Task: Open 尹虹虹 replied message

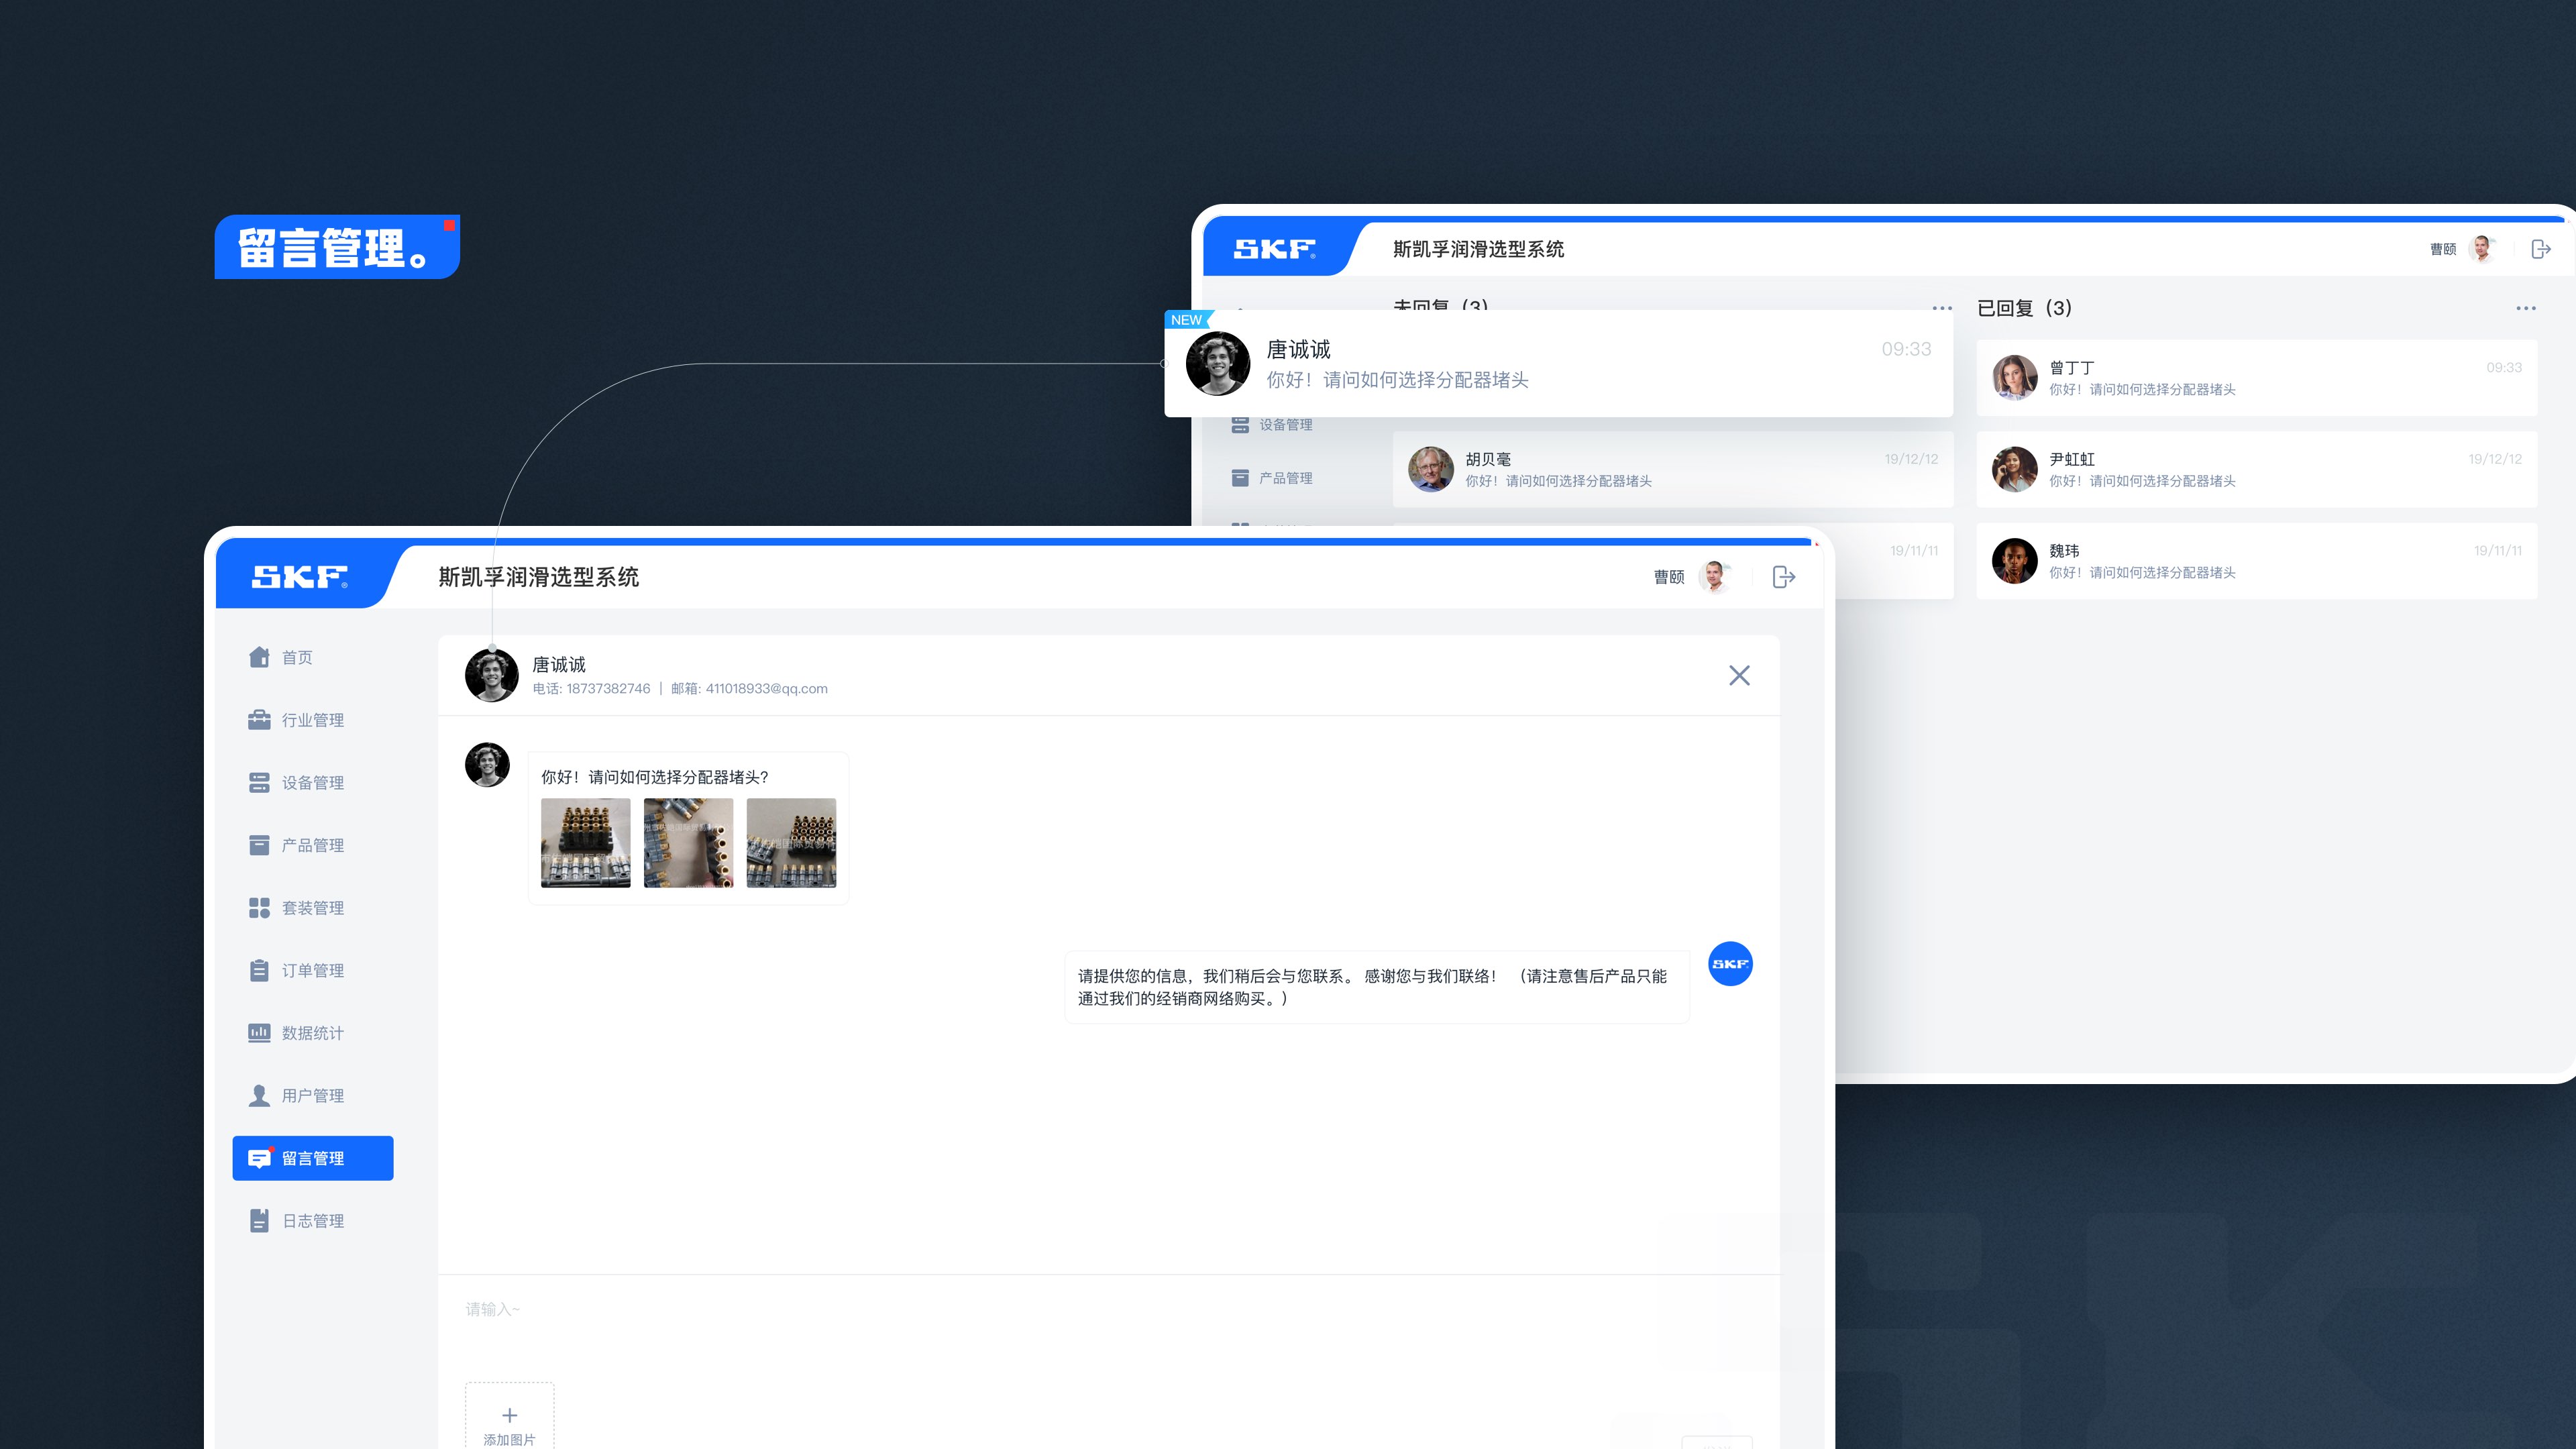Action: (x=2257, y=469)
